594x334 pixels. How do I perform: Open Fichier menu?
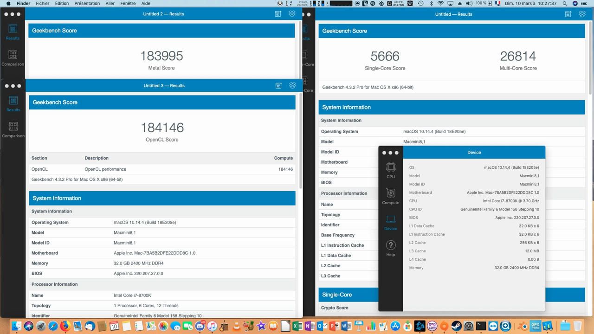click(x=43, y=3)
